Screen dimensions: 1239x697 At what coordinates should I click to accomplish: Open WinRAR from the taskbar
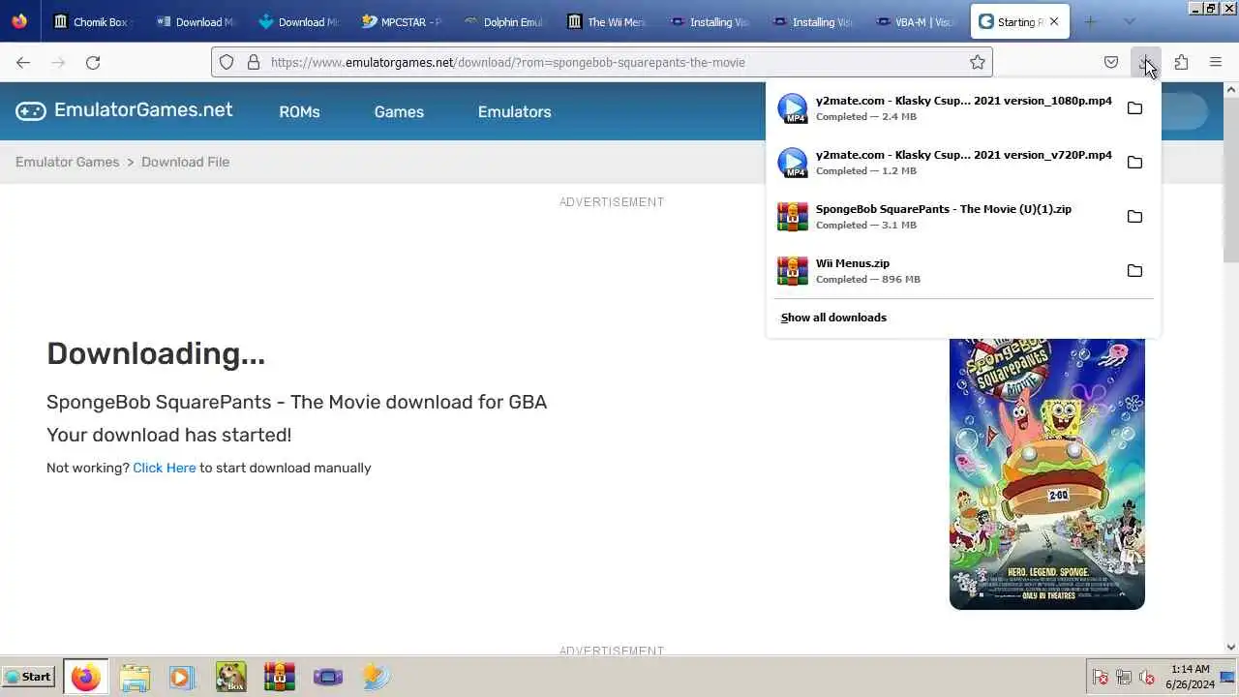coord(279,677)
